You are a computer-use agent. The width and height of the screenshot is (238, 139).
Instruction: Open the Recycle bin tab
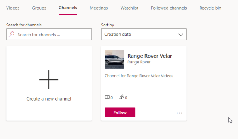(x=210, y=8)
